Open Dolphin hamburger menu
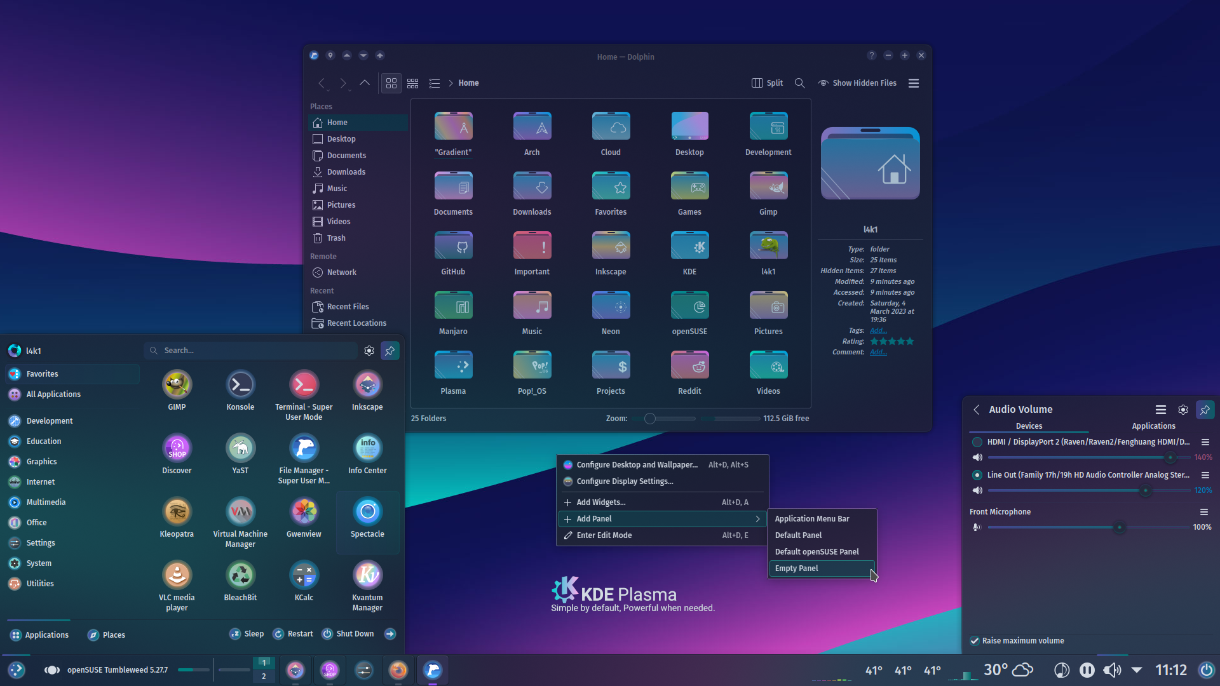The width and height of the screenshot is (1220, 686). [x=914, y=83]
